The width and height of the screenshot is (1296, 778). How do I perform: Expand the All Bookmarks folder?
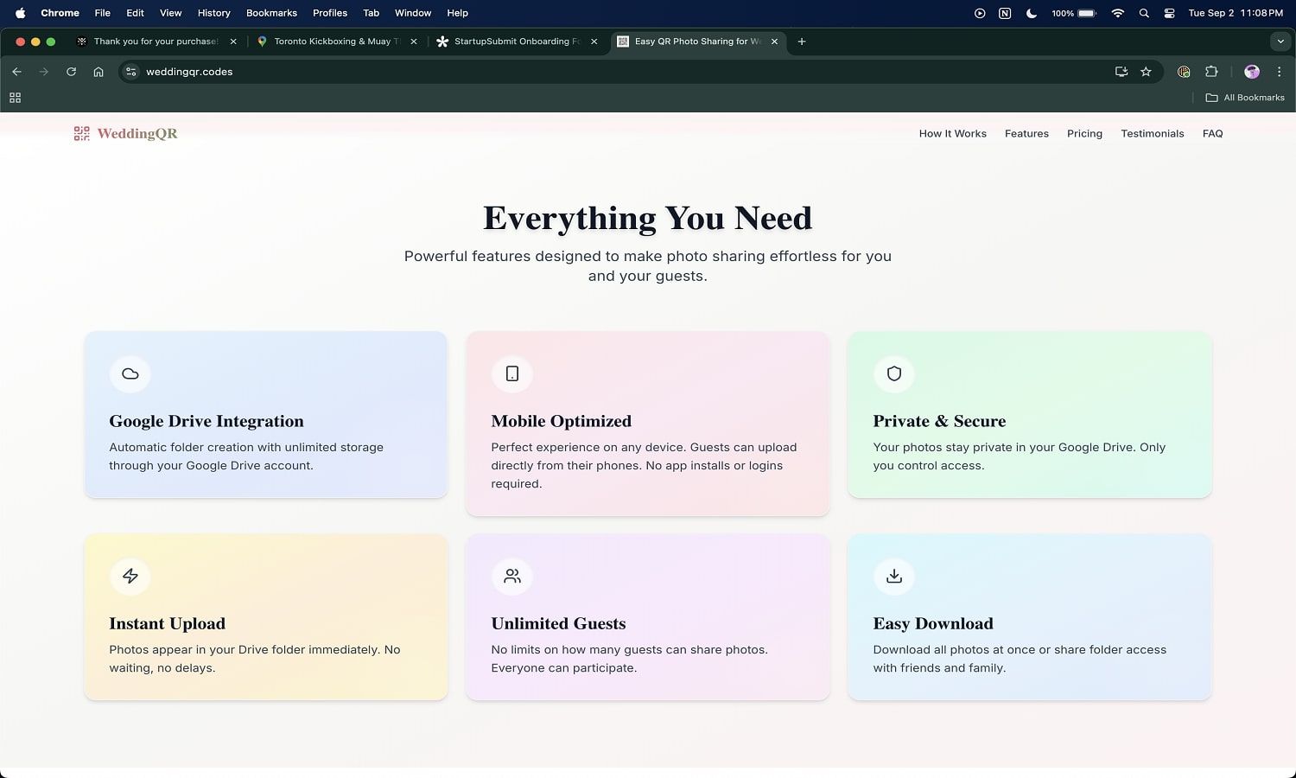(1245, 98)
